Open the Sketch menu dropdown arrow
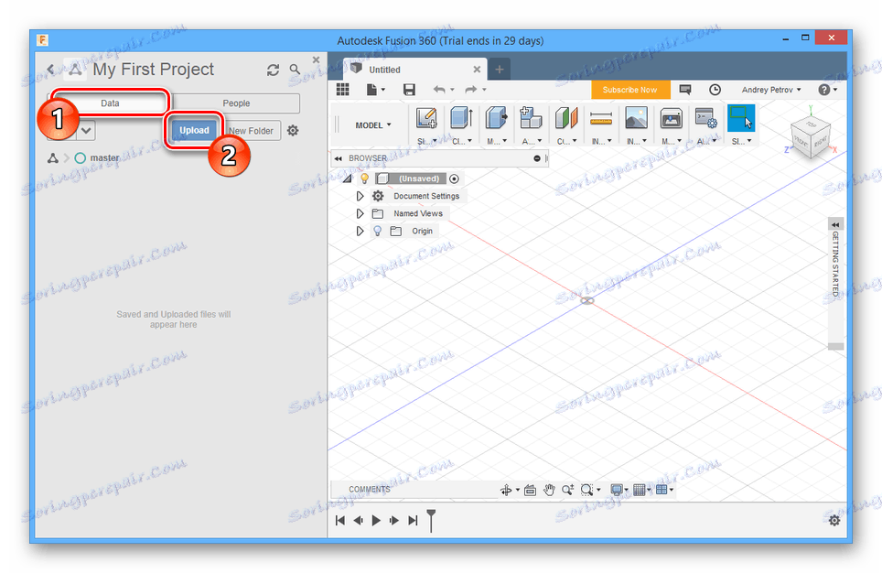 (x=435, y=141)
